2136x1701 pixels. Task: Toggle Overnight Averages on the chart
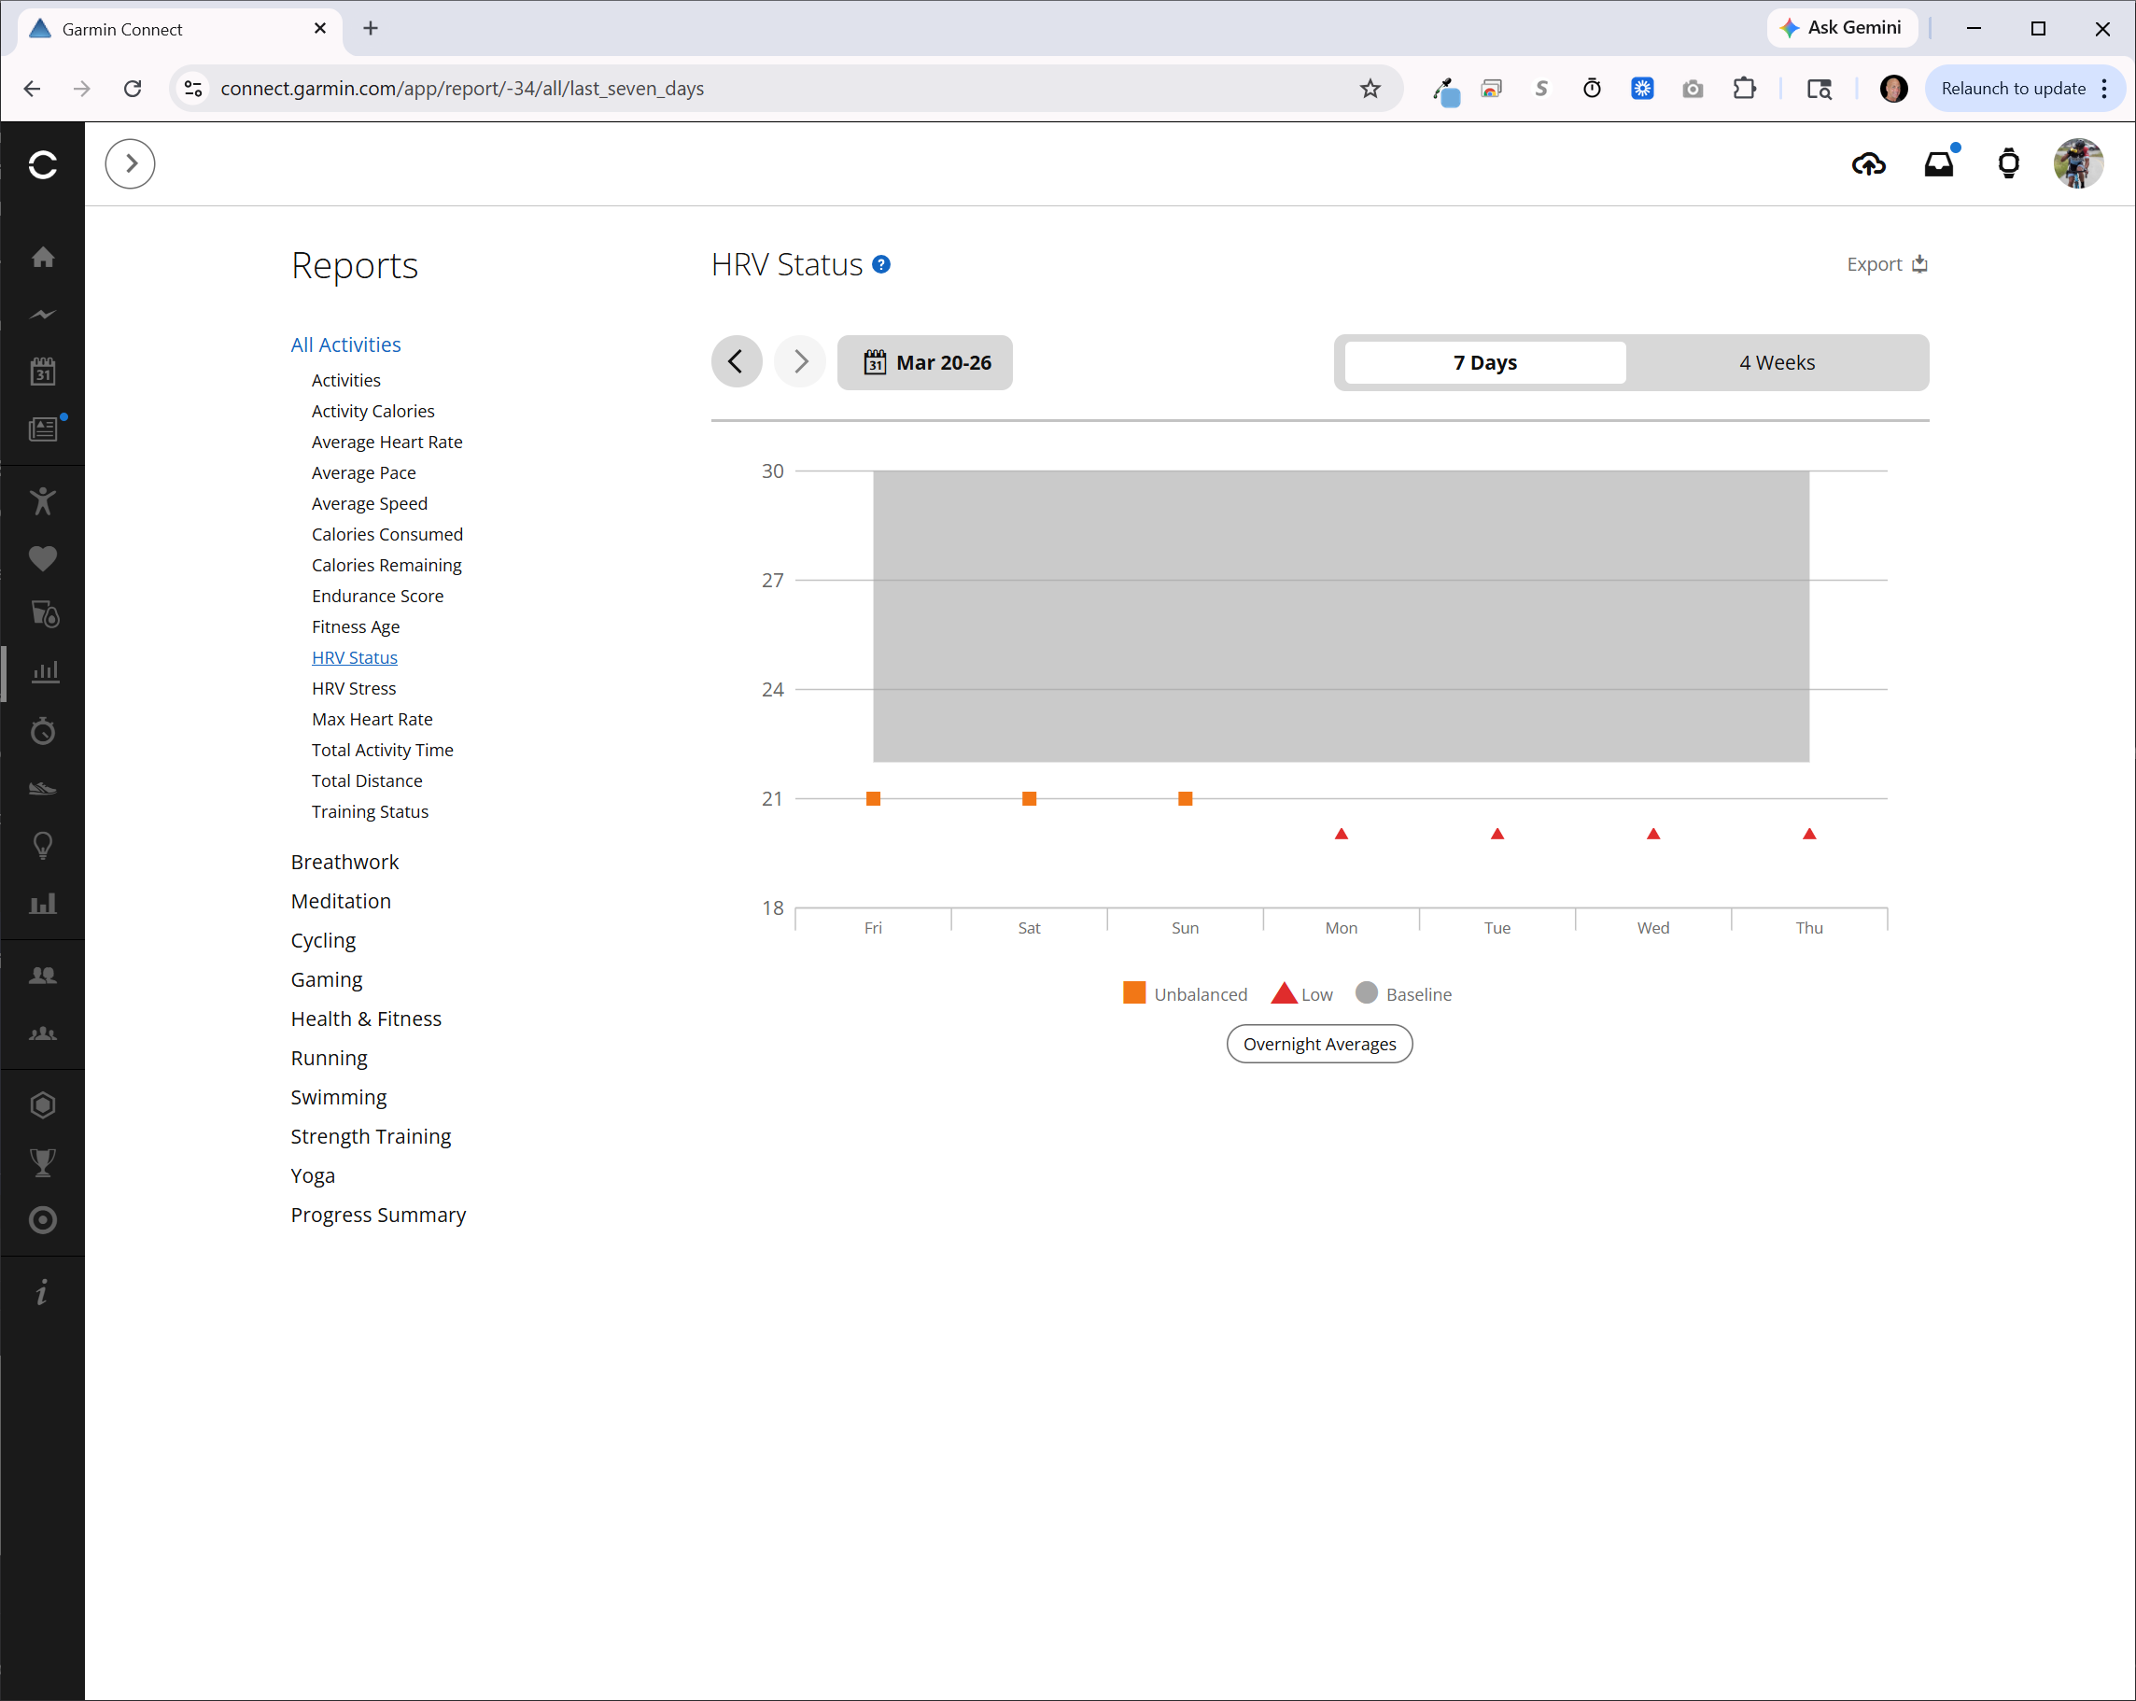pos(1318,1044)
